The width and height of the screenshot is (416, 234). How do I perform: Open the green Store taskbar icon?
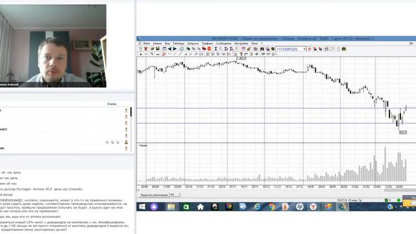coord(186,207)
